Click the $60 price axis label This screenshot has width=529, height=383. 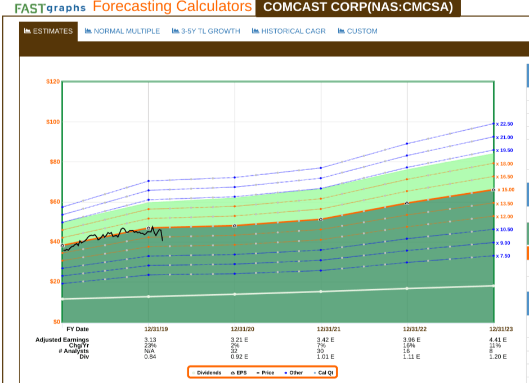click(55, 202)
